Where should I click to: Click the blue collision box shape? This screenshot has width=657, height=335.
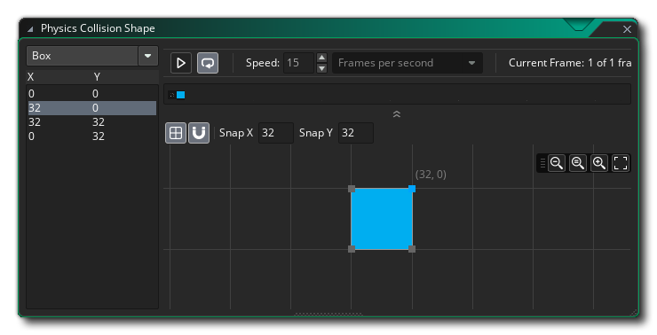pos(382,219)
